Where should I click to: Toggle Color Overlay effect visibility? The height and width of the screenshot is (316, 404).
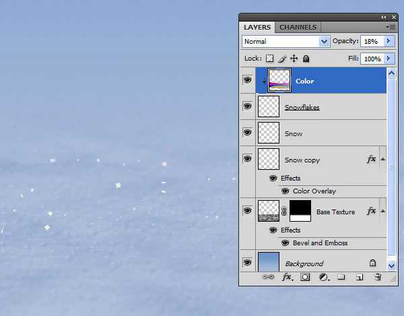pyautogui.click(x=285, y=191)
